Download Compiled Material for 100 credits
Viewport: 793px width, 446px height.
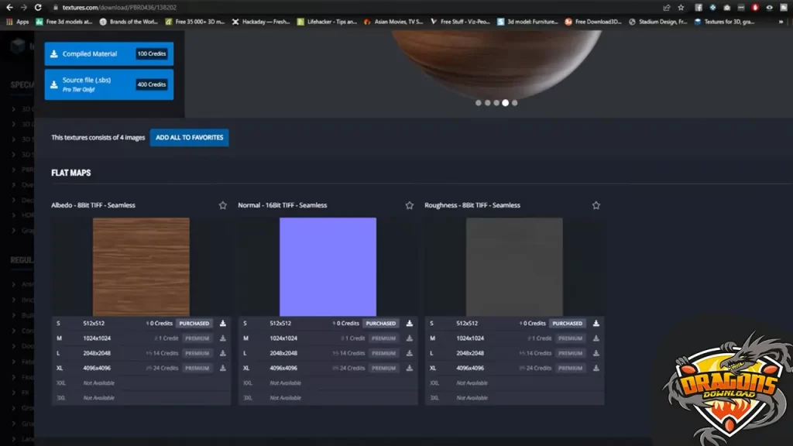(108, 54)
